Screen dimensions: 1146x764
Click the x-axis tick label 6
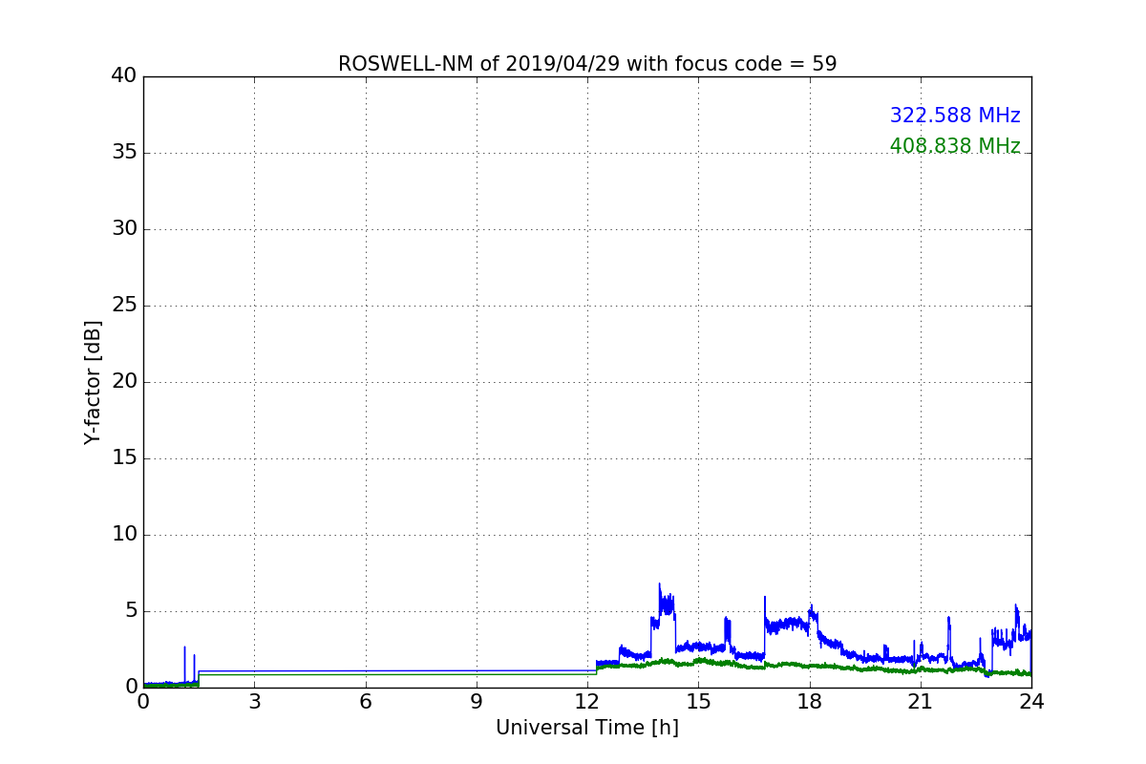click(x=366, y=701)
